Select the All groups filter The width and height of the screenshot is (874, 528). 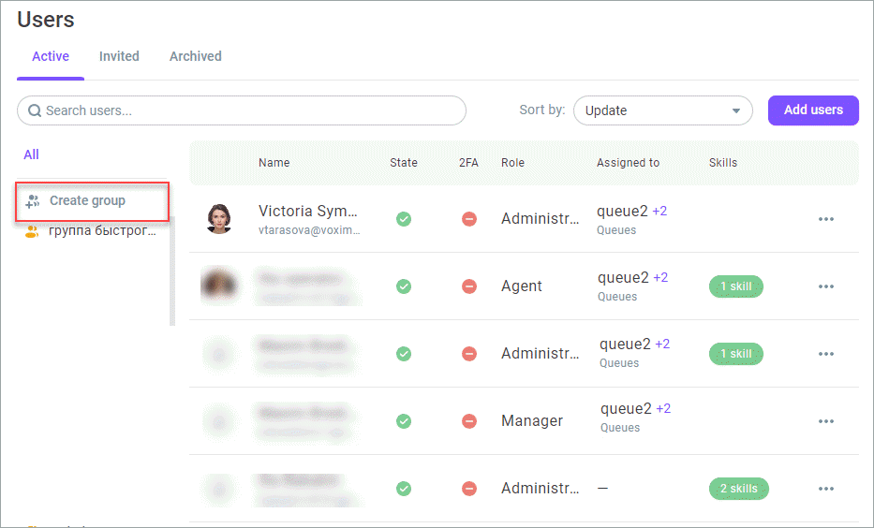(31, 154)
